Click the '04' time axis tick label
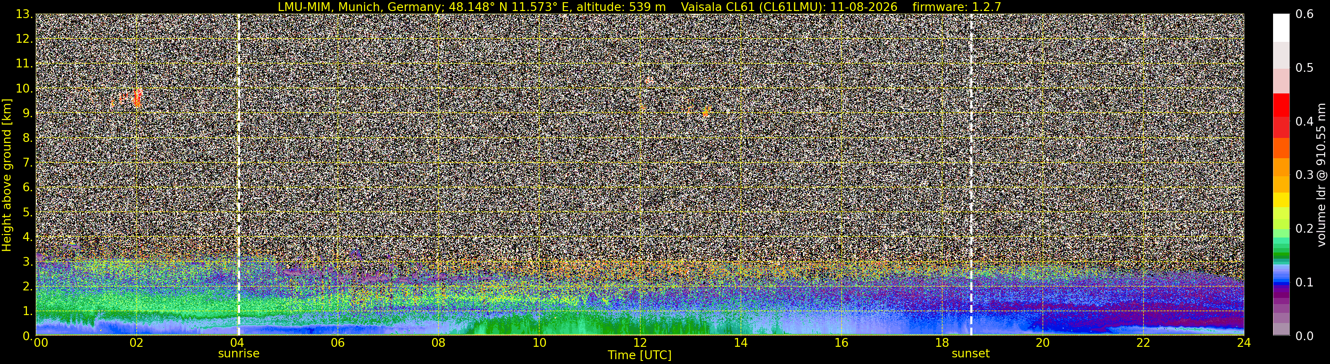The width and height of the screenshot is (1330, 364). pyautogui.click(x=237, y=343)
